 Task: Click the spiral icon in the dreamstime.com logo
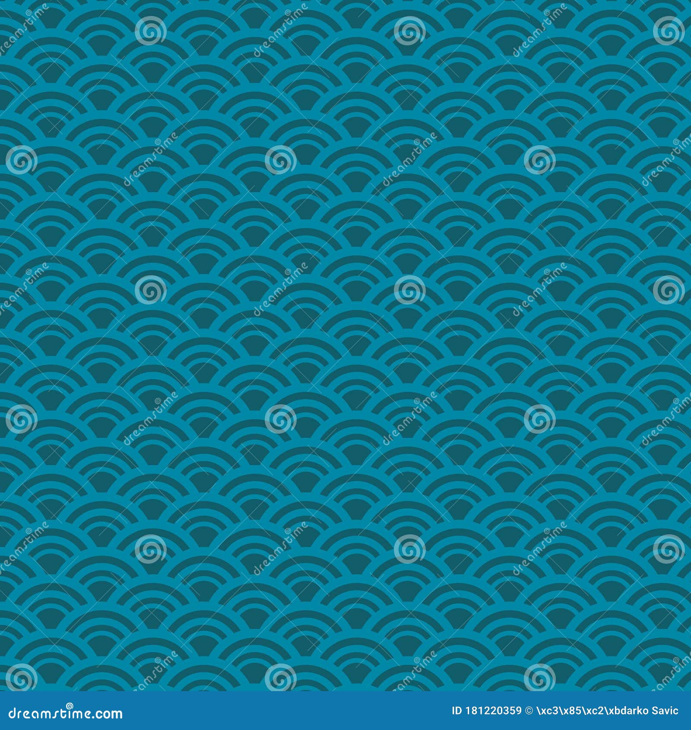pos(70,707)
